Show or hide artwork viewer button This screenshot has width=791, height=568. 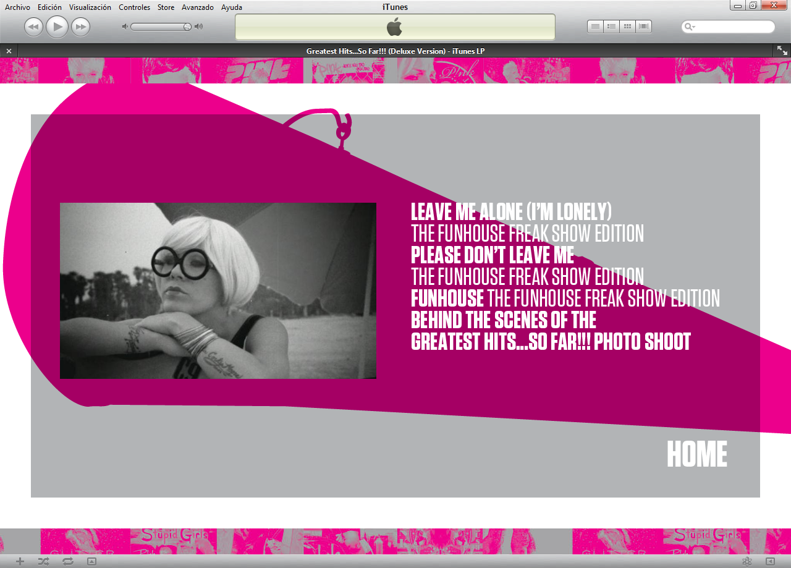(x=91, y=561)
